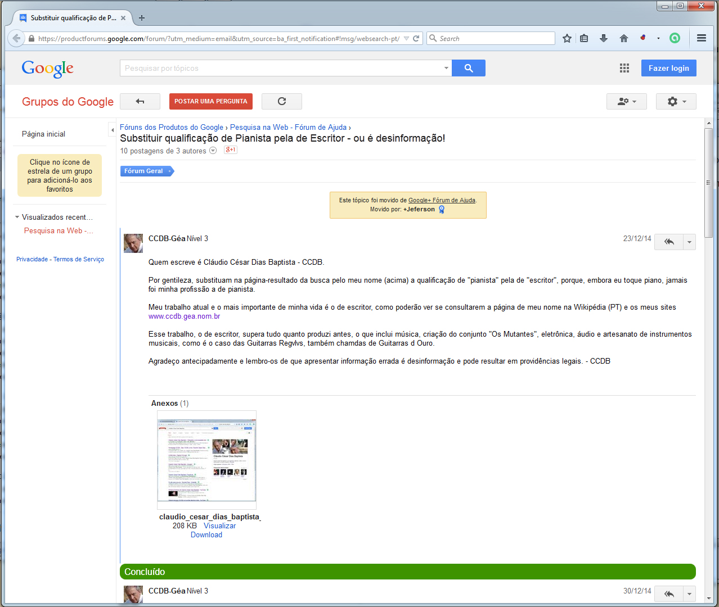Open the Google apps grid
719x607 pixels.
point(624,68)
